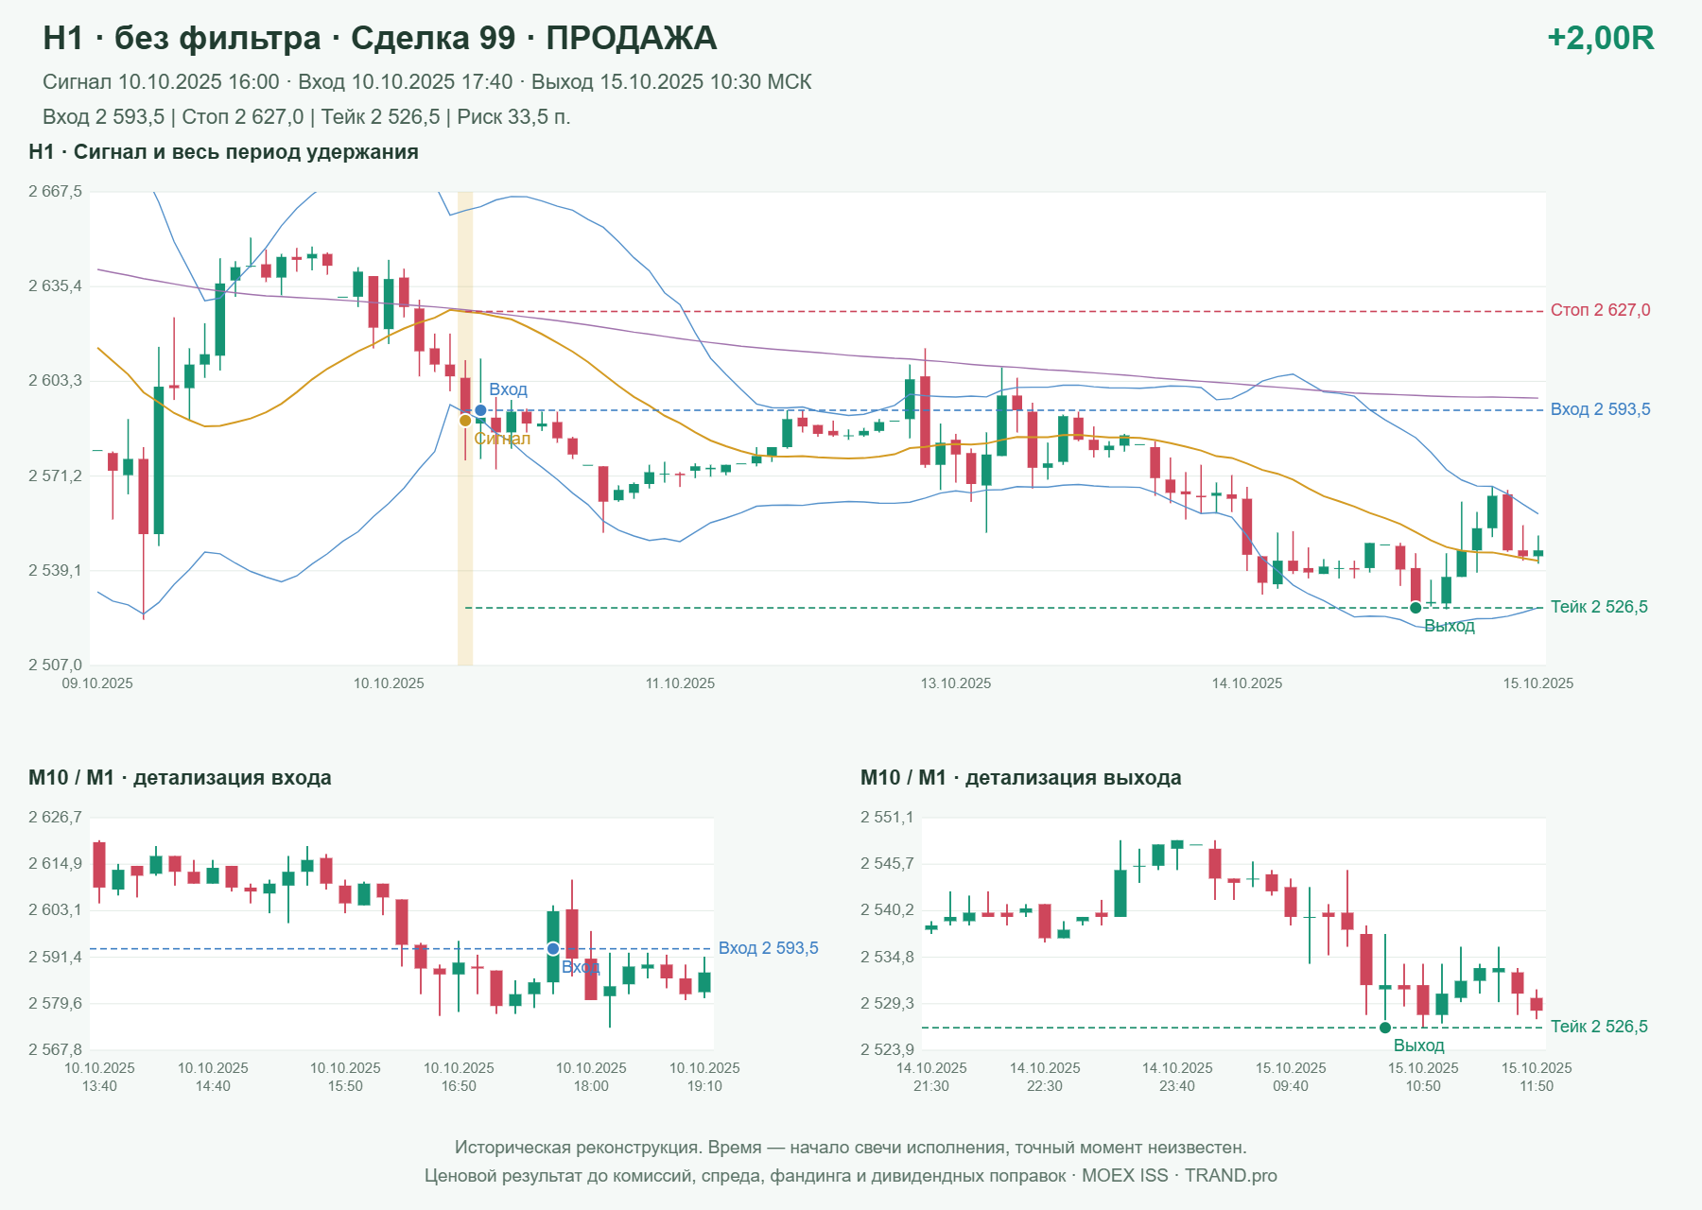The image size is (1702, 1210).
Task: Select the Тейк 2 526,5 label on H1 chart
Action: (x=1599, y=607)
